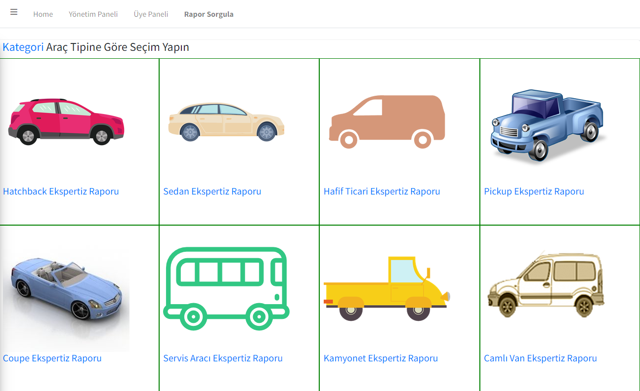The image size is (640, 391).
Task: Click Servis Aracı Ekspertiz Raporu link
Action: pos(223,358)
